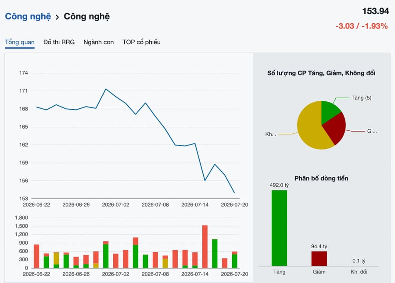Click the Số lượng CP Tăng, Giảm, Không đổi title
Screen dimensions: 395x283
point(321,73)
